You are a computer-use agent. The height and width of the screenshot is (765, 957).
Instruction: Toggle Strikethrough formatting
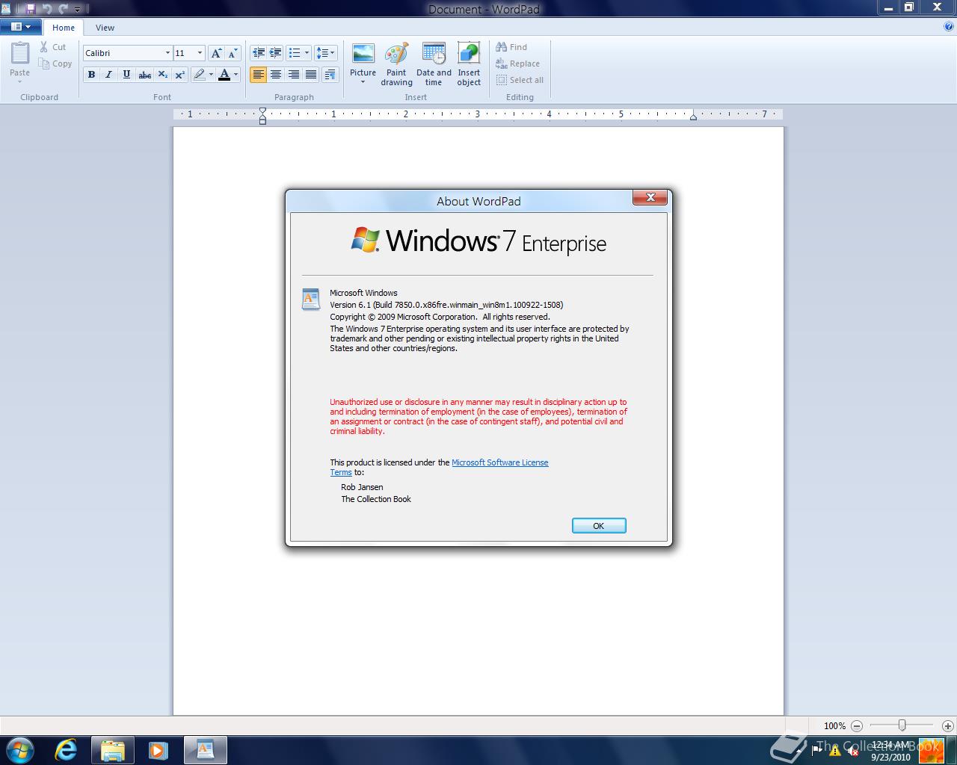point(145,75)
